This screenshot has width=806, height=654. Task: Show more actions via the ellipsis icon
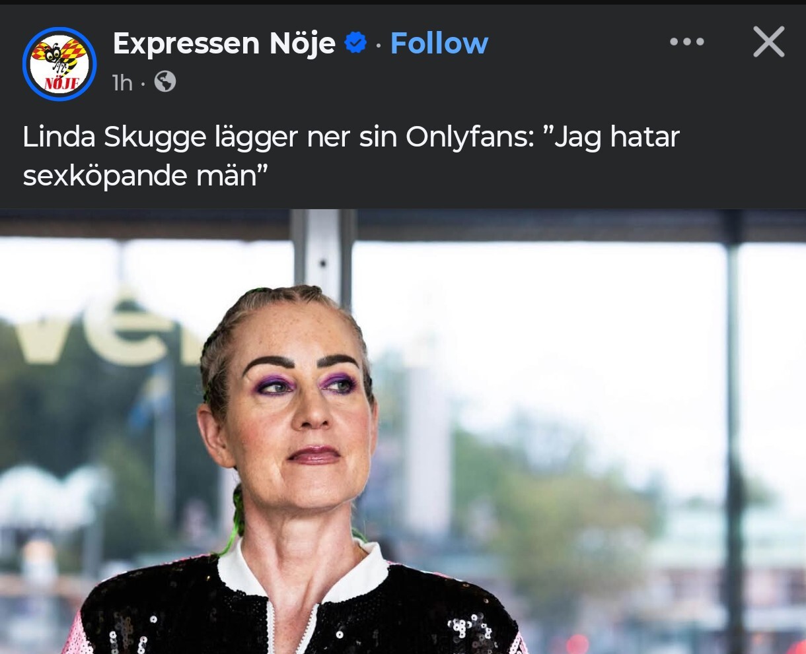click(x=687, y=42)
